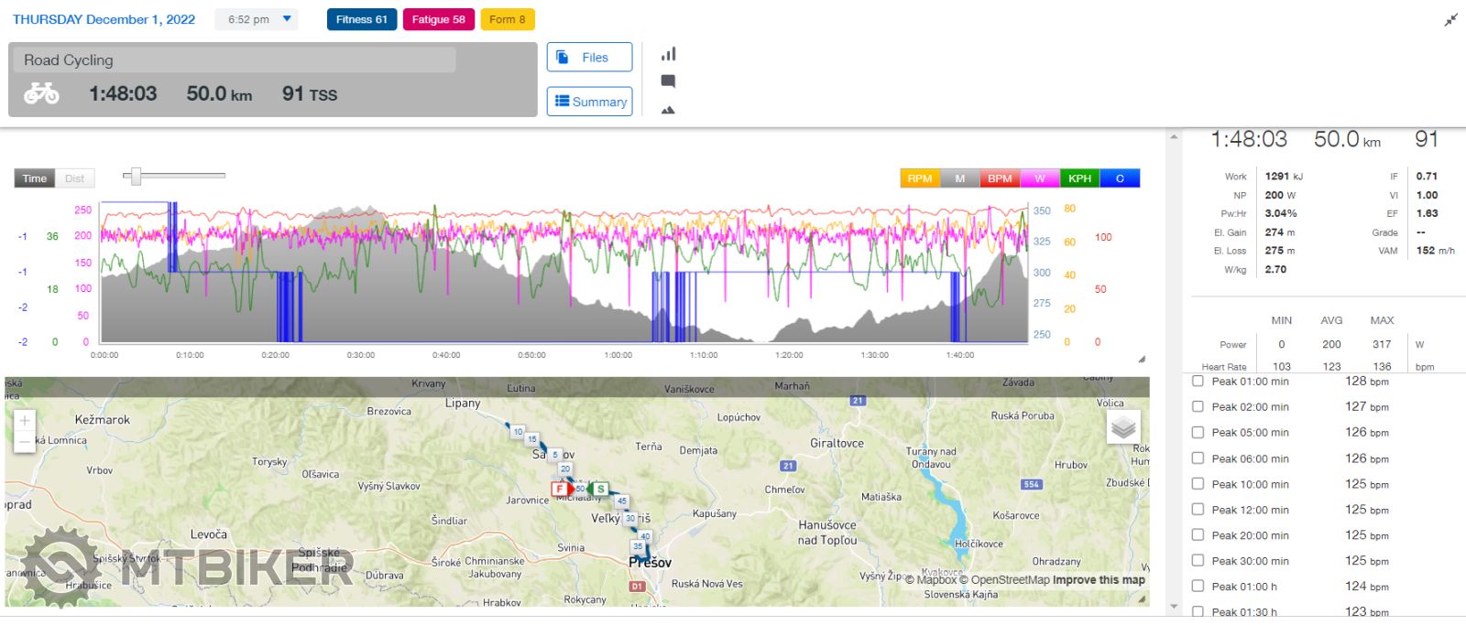Check the Peak 01:00 min box
The width and height of the screenshot is (1466, 625).
[x=1198, y=382]
